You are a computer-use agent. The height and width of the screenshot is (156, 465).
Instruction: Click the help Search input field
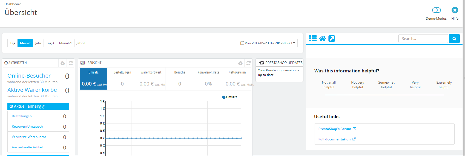423,39
